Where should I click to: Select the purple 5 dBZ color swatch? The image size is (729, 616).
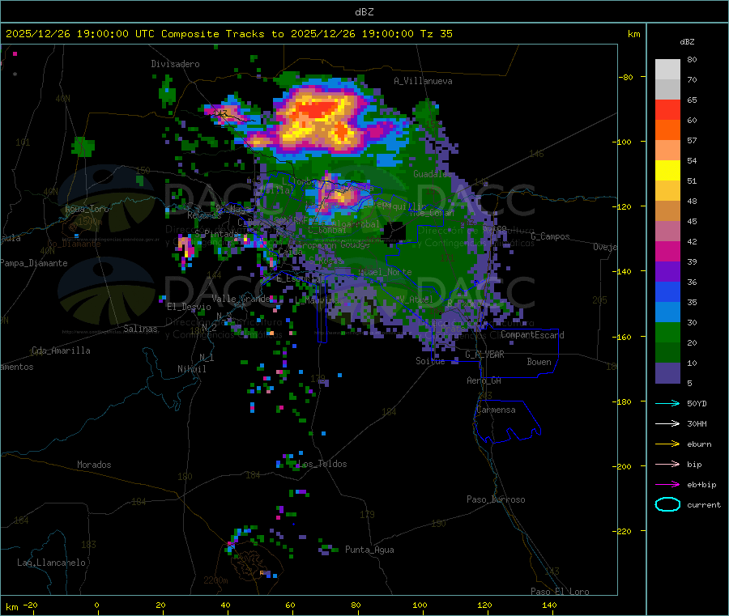pyautogui.click(x=667, y=373)
